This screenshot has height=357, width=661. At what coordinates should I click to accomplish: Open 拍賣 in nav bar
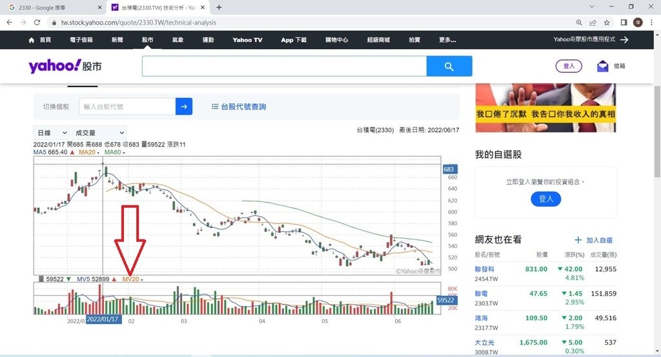click(x=414, y=40)
